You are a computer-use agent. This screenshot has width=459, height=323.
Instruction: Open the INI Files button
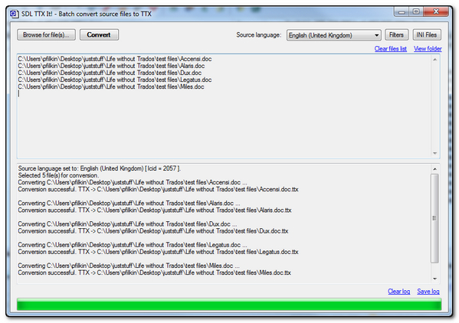(x=427, y=35)
